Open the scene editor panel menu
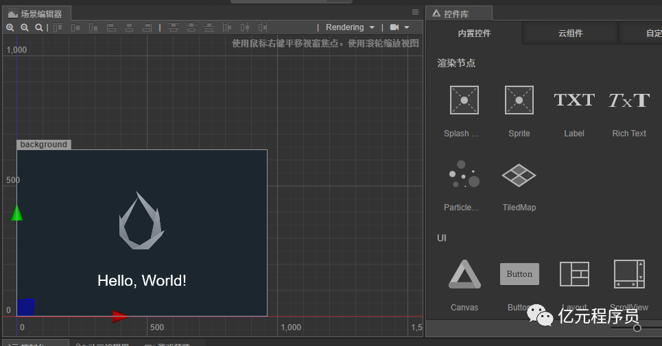662x346 pixels. coord(416,12)
